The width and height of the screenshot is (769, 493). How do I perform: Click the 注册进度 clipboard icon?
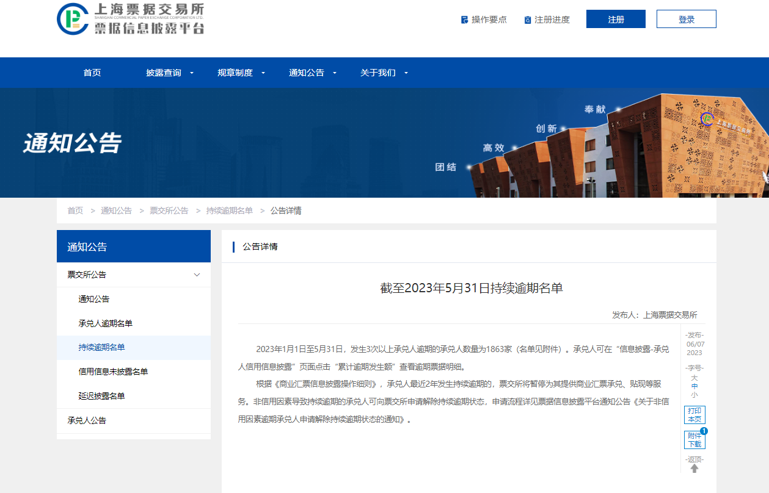[x=528, y=20]
